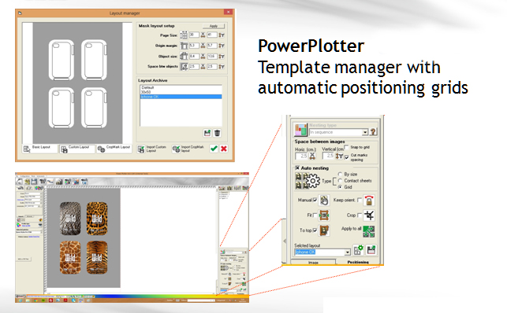Delete the selected layout with the trash icon
507x313 pixels.
click(x=218, y=133)
